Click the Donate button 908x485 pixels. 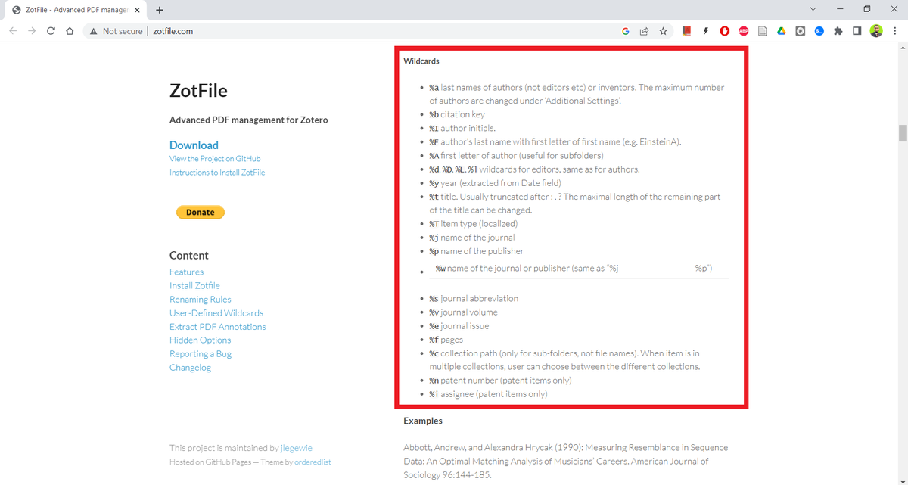click(200, 212)
